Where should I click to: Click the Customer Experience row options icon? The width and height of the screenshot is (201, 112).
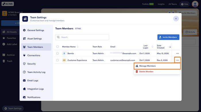pyautogui.click(x=177, y=60)
